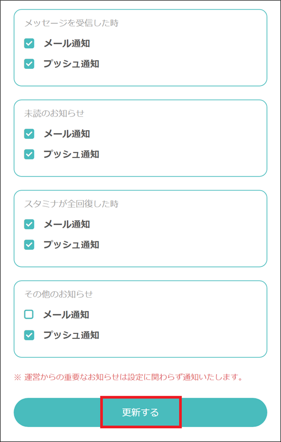281x442 pixels.
Task: Turn off プッシュ通知 checkbox for スタミナが全回復した時
Action: [x=29, y=245]
